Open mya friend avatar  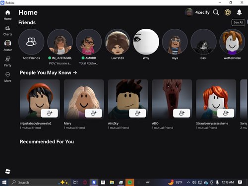pyautogui.click(x=175, y=42)
